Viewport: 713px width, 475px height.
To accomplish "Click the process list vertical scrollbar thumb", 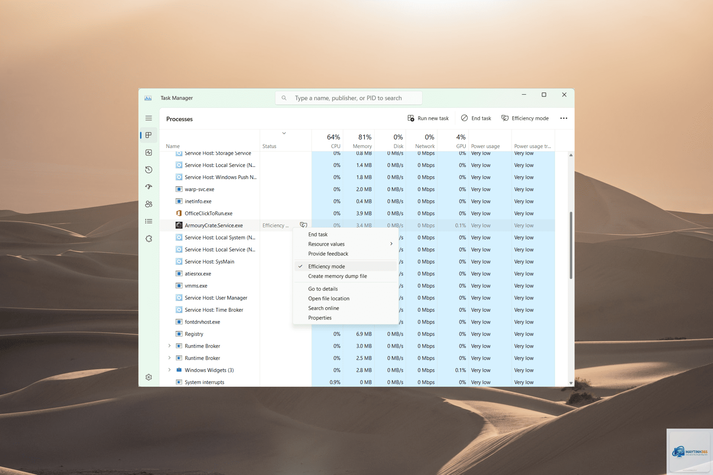I will click(x=571, y=245).
